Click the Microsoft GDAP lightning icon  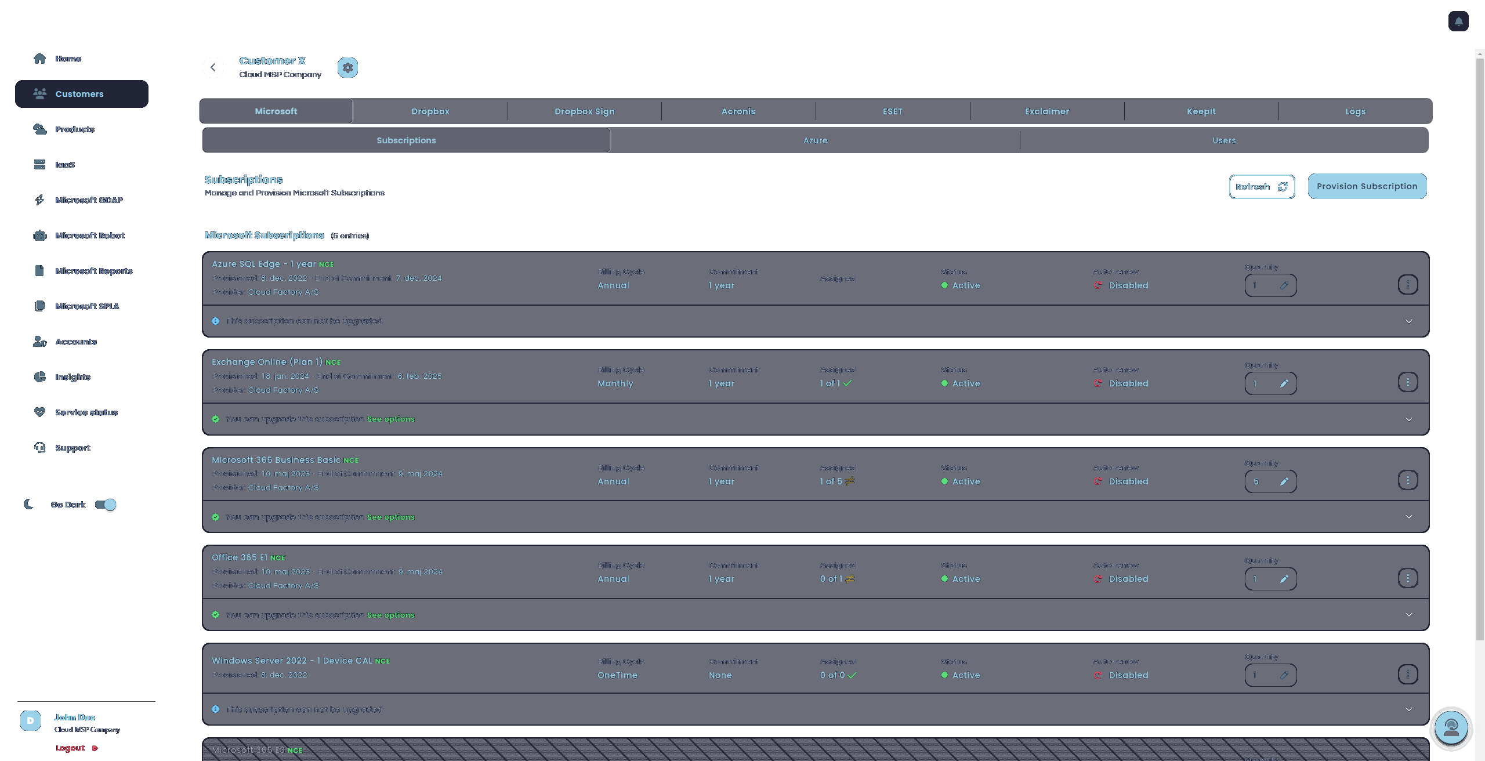[x=39, y=200]
